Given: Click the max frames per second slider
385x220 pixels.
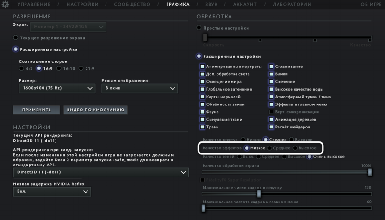Looking at the screenshot, I should pos(259,195).
